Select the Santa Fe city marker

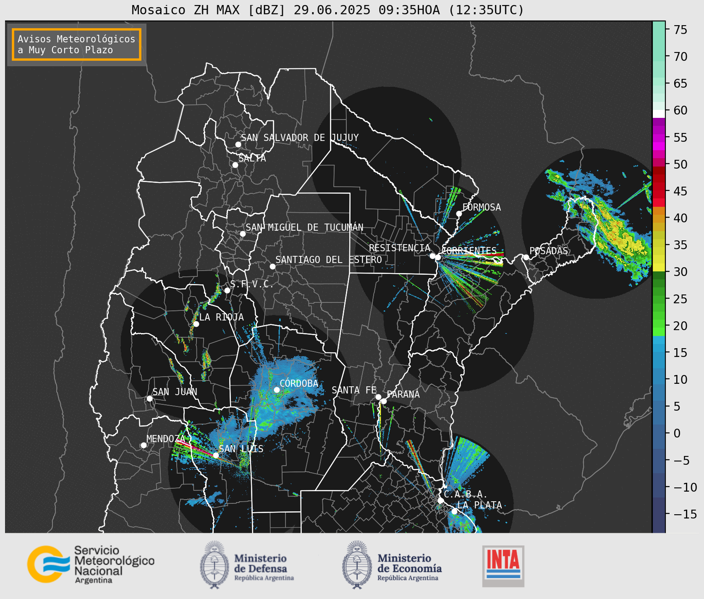click(378, 397)
